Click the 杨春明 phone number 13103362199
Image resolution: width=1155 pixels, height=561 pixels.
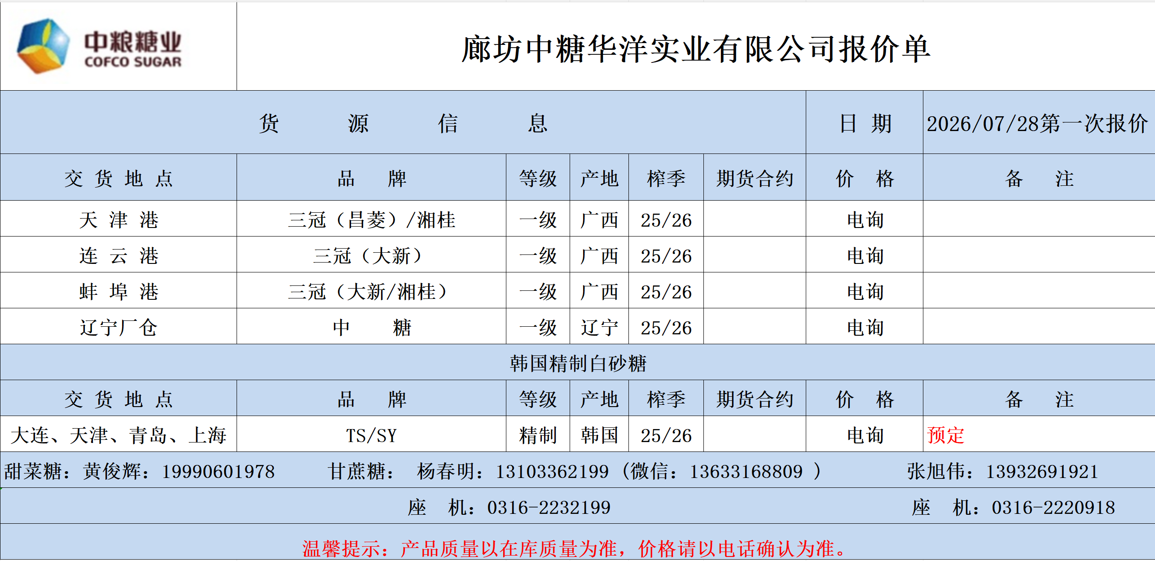pyautogui.click(x=552, y=471)
